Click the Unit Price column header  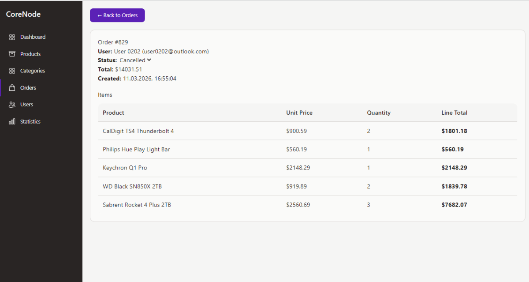pos(299,113)
